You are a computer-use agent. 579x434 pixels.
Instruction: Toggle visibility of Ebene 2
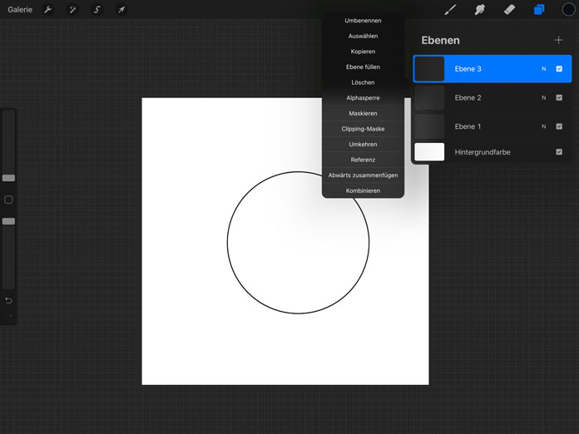pos(559,98)
